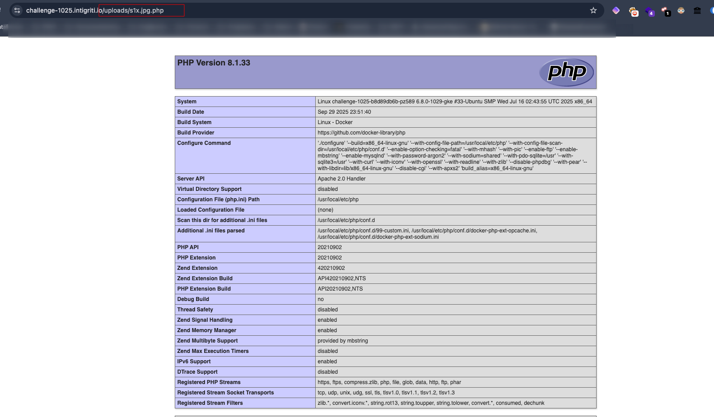This screenshot has width=714, height=417.
Task: Open the purple diamond extension icon
Action: [616, 10]
